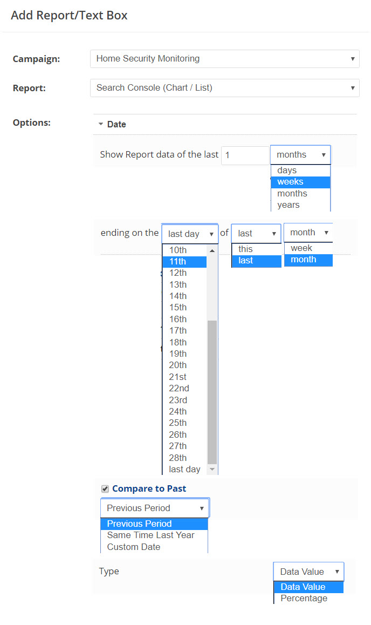Collapse the Date section triangle
This screenshot has height=625, width=371.
click(x=101, y=124)
